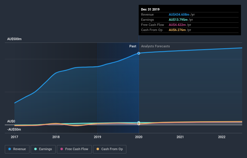Image resolution: width=247 pixels, height=158 pixels.
Task: Click the AU$500m y-axis label
Action: click(x=14, y=39)
